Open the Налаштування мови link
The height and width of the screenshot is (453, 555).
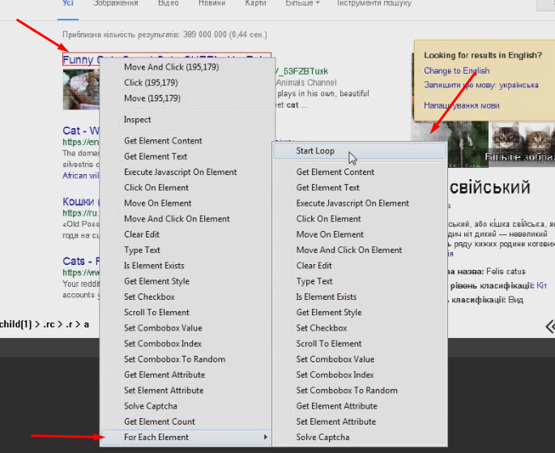tap(461, 105)
